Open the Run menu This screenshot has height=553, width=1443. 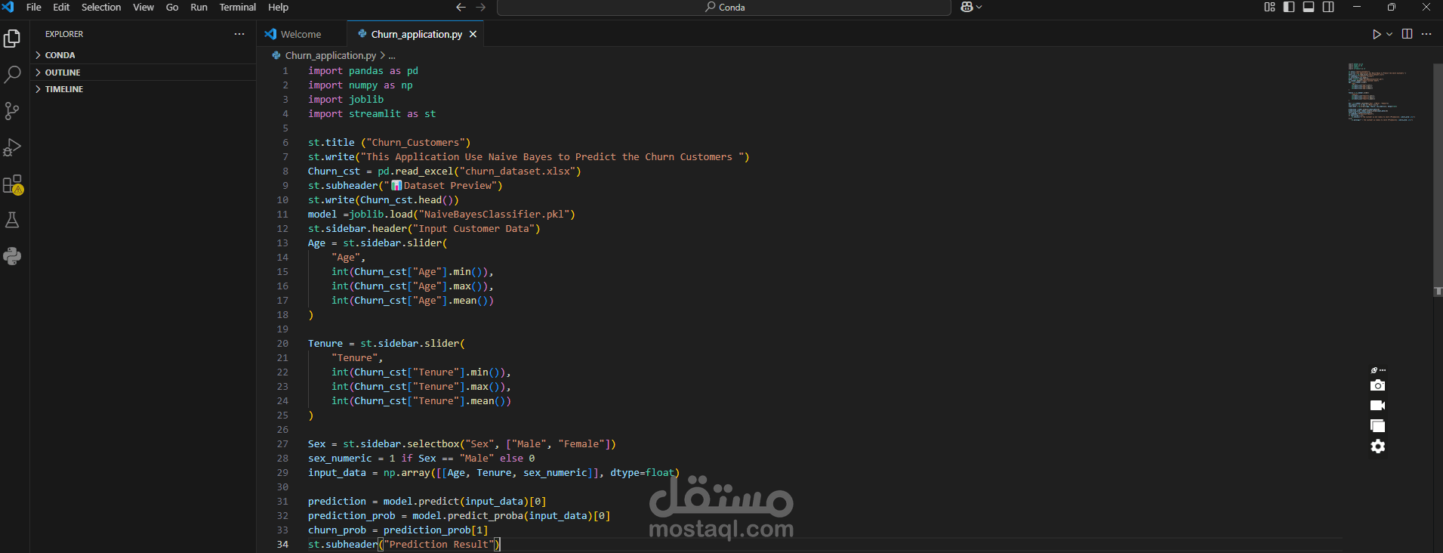[199, 7]
